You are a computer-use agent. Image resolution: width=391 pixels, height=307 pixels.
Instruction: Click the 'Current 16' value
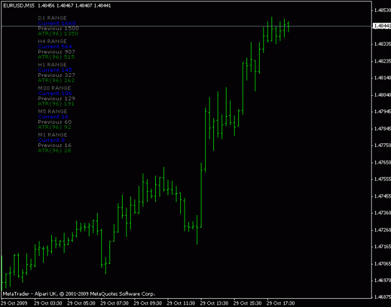click(53, 117)
